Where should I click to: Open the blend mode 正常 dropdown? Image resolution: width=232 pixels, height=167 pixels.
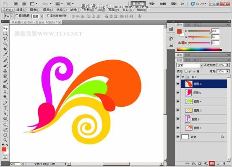tap(189, 65)
